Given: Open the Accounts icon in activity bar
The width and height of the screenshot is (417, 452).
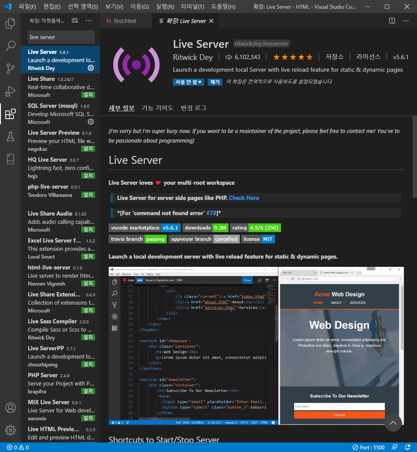Looking at the screenshot, I should tap(10, 408).
